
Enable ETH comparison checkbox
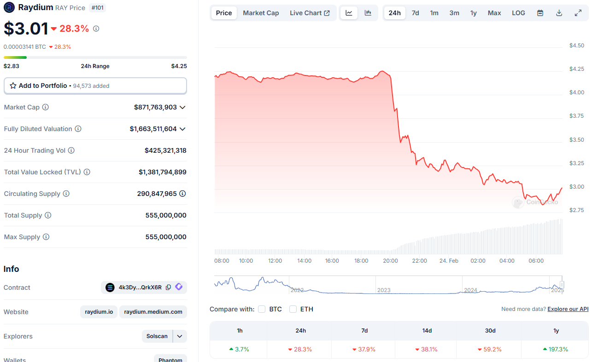click(x=293, y=309)
